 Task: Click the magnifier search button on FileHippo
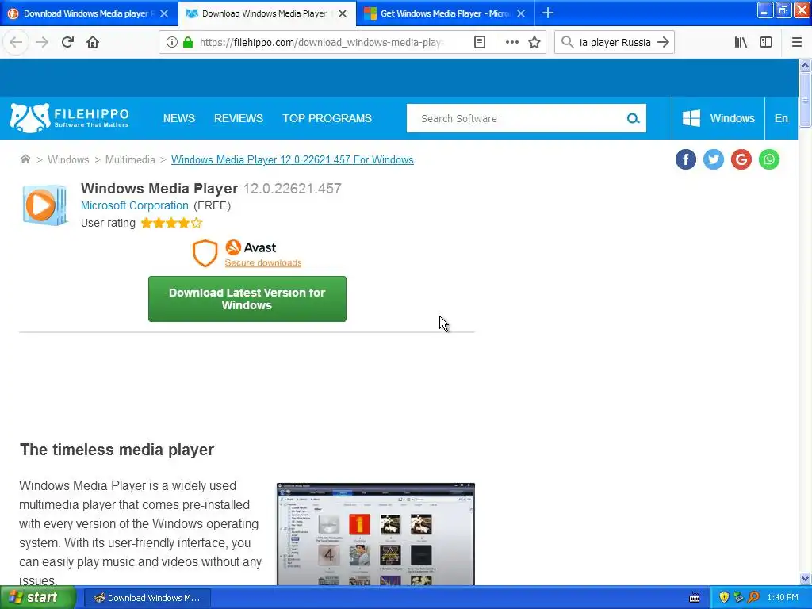pos(633,119)
